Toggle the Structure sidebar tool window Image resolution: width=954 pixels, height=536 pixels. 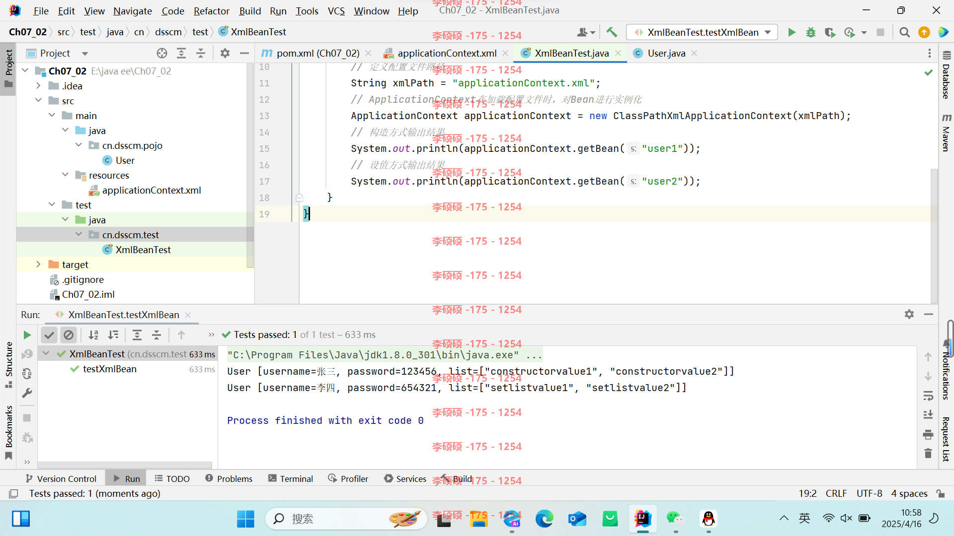pos(8,365)
